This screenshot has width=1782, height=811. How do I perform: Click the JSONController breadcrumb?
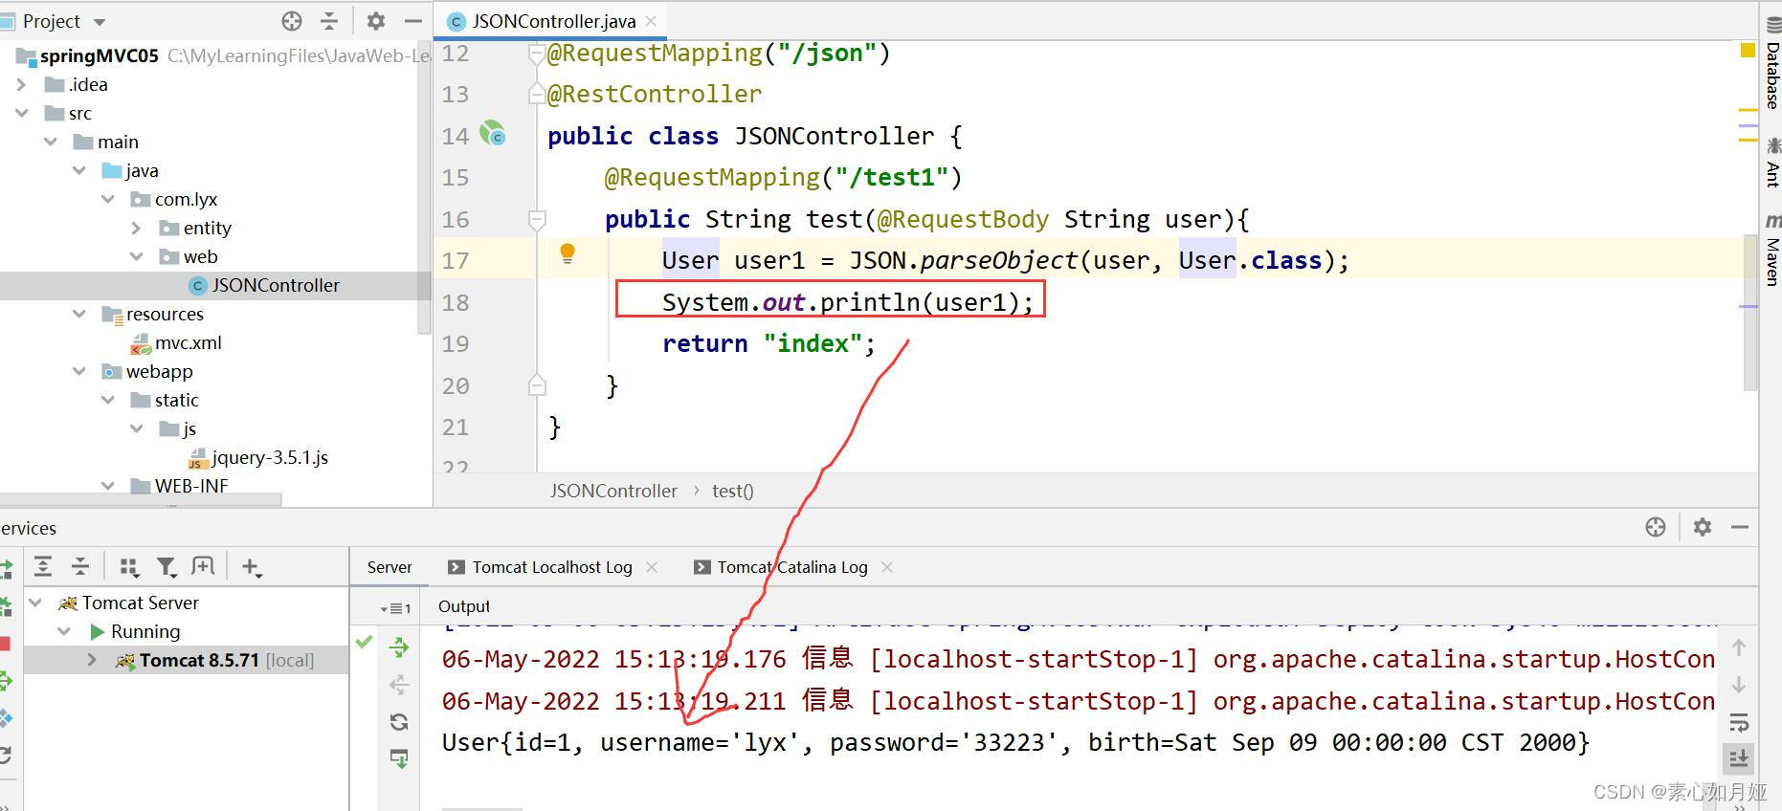pos(613,491)
